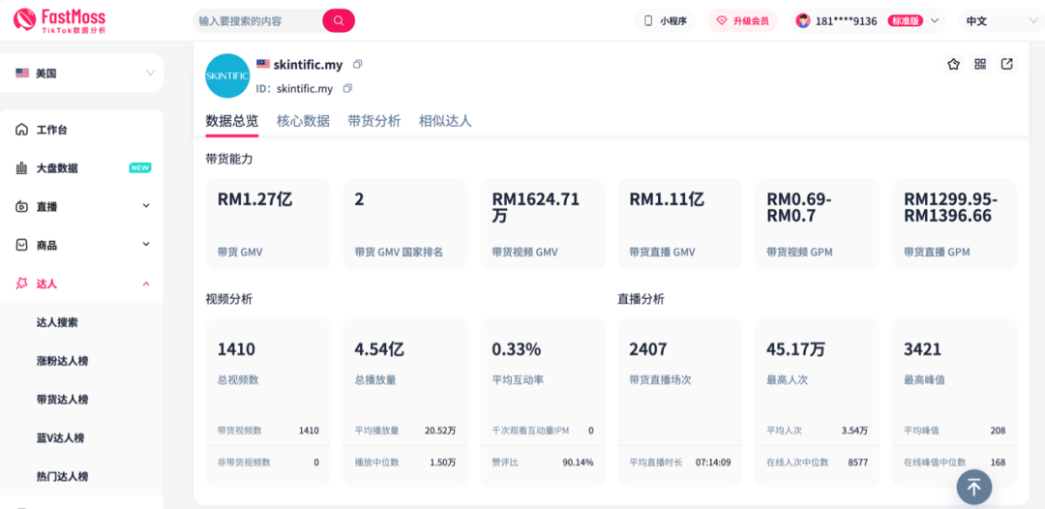Click the magnifier search button
Viewport: 1045px width, 509px height.
tap(339, 20)
